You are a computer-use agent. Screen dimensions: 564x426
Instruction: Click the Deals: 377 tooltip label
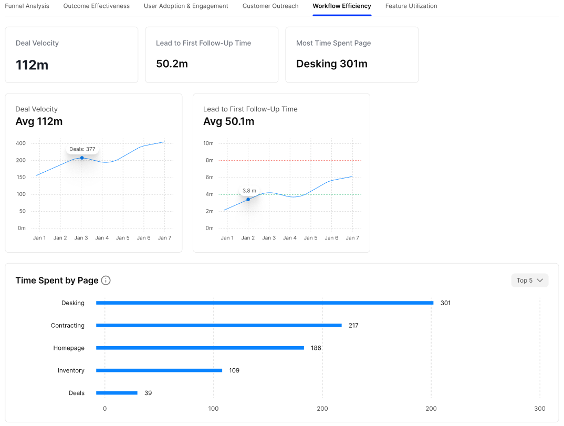tap(82, 149)
